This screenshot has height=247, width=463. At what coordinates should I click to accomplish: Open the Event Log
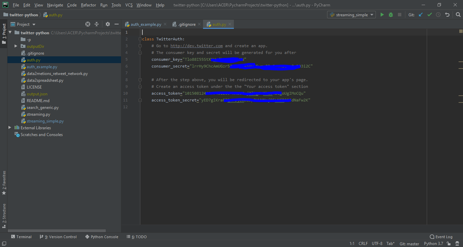pyautogui.click(x=441, y=236)
